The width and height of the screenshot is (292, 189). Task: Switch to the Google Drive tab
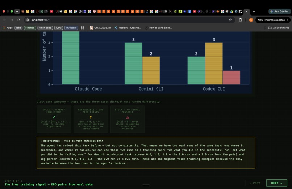coord(231,12)
